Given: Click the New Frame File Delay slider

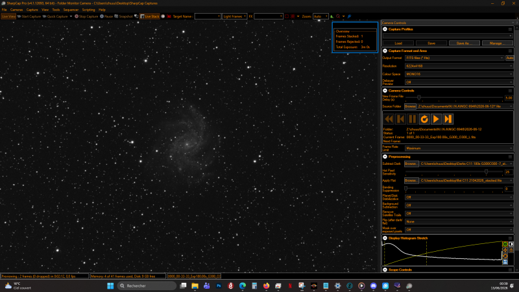Looking at the screenshot, I should [x=454, y=98].
